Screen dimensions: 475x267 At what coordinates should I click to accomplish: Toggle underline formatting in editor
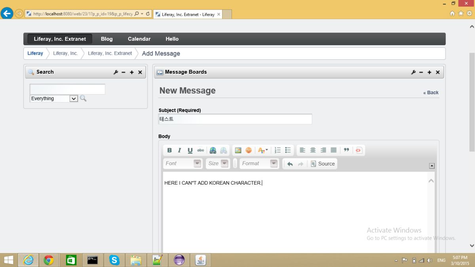coord(190,150)
